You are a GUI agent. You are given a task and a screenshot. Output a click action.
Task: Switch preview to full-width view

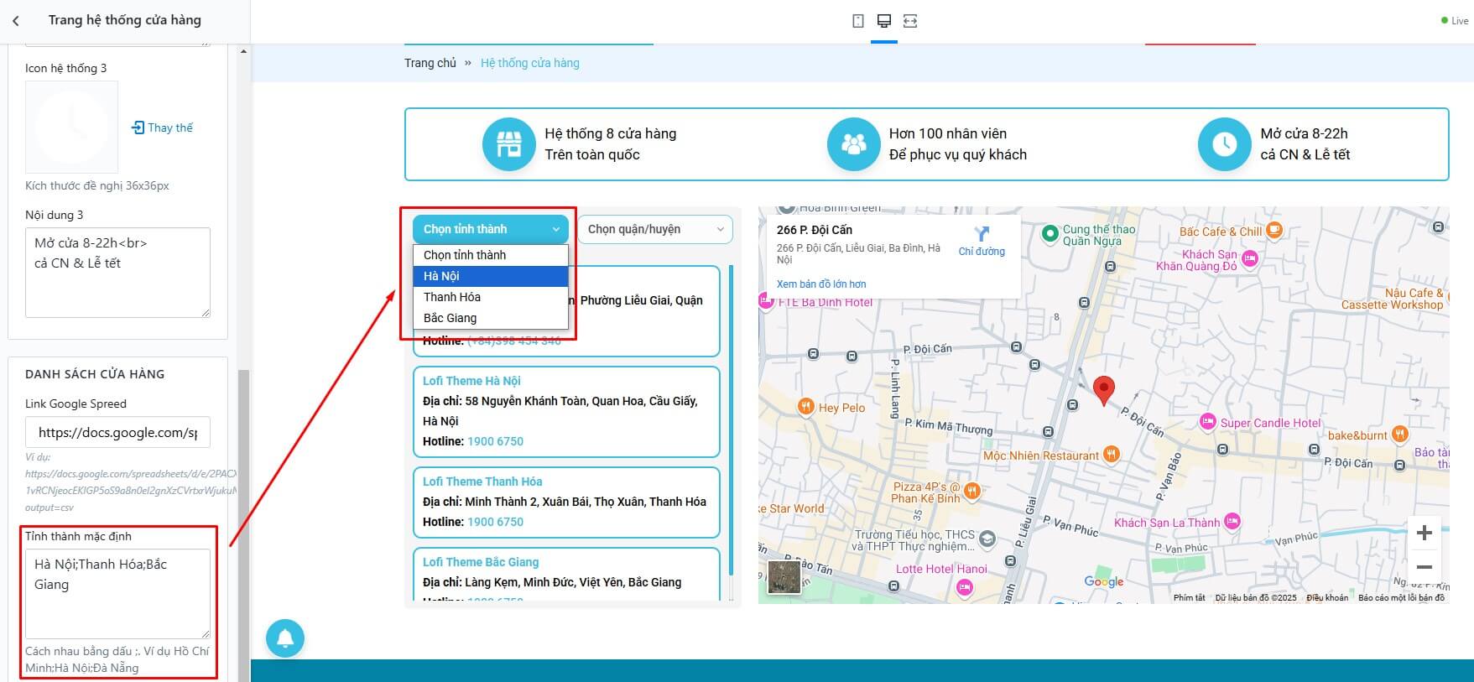click(910, 21)
